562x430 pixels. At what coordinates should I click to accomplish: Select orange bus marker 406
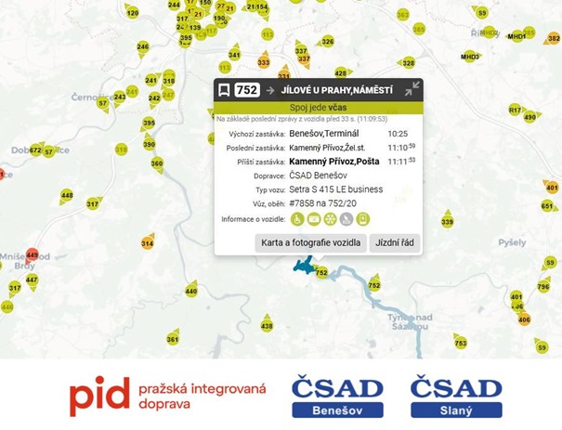coord(524,319)
